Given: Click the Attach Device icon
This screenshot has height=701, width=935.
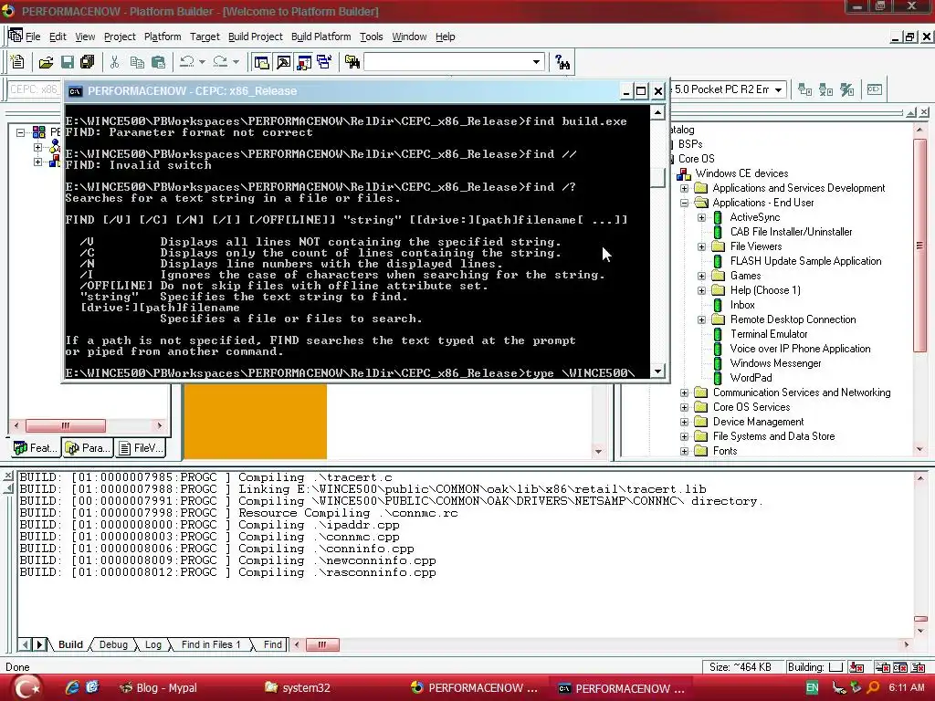Looking at the screenshot, I should (805, 90).
